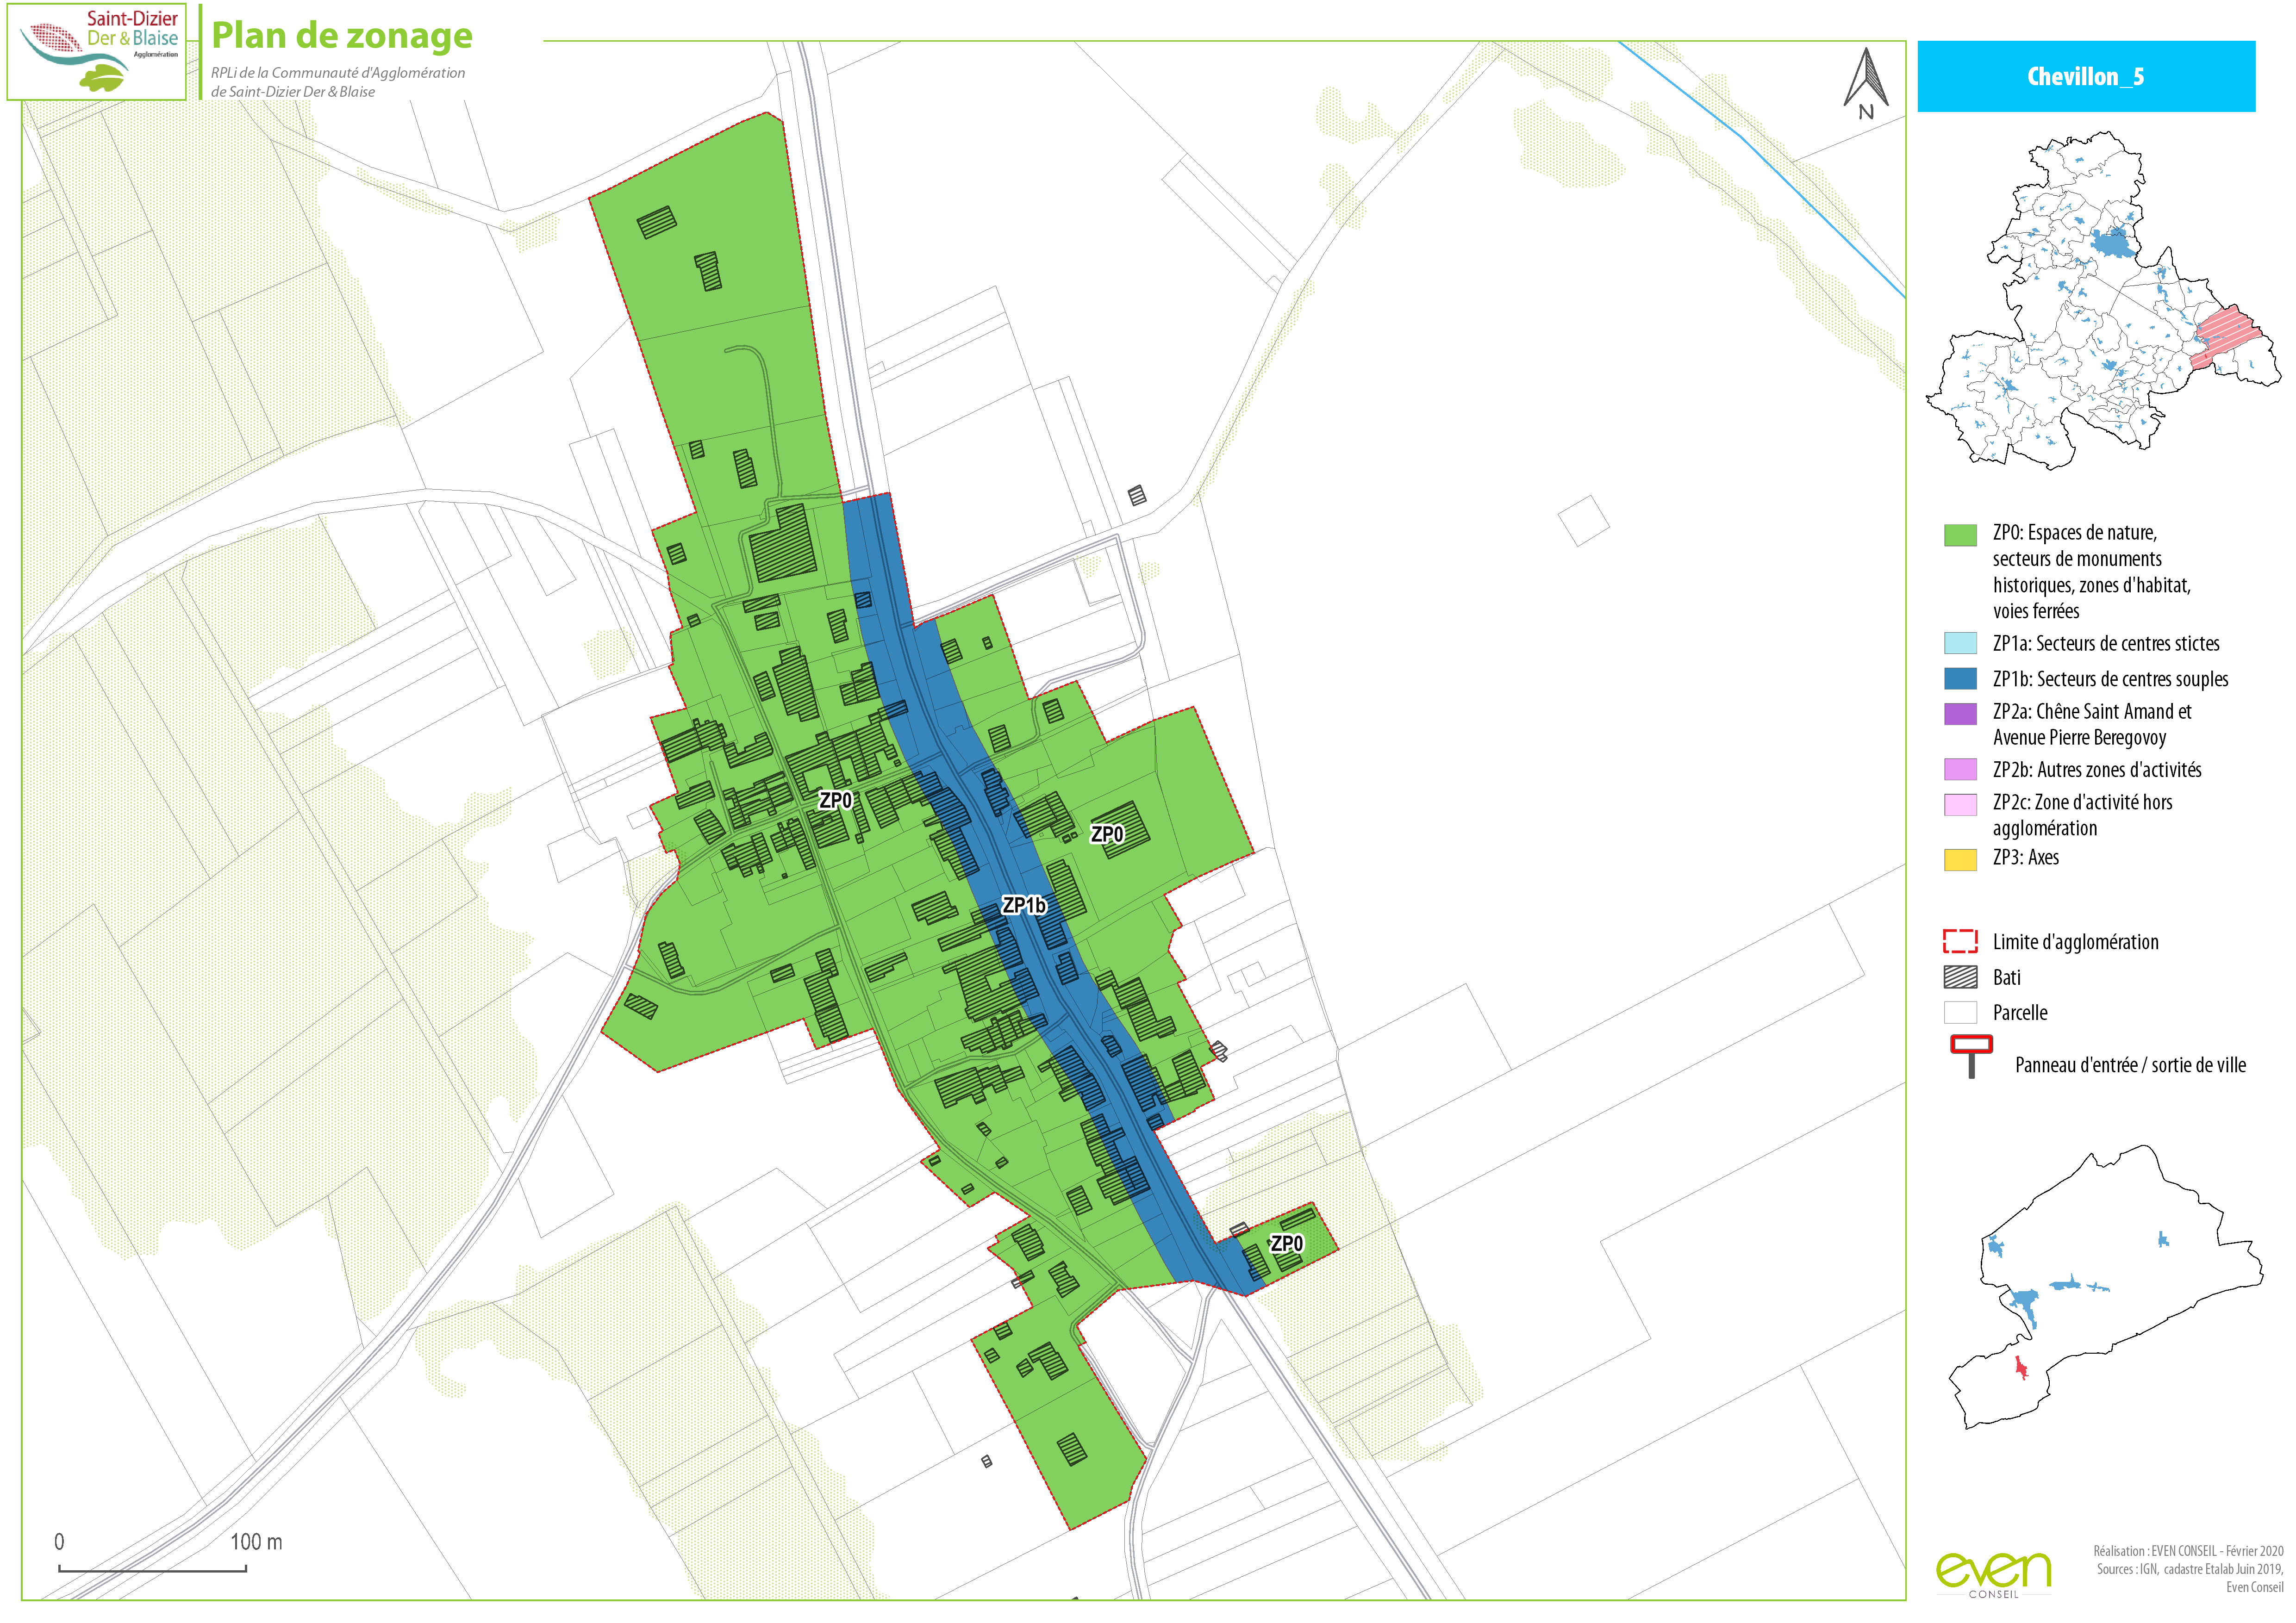Viewport: 2296px width, 1623px height.
Task: Click the ZP1a: Secteurs de centres stictes text
Action: pos(2106,644)
